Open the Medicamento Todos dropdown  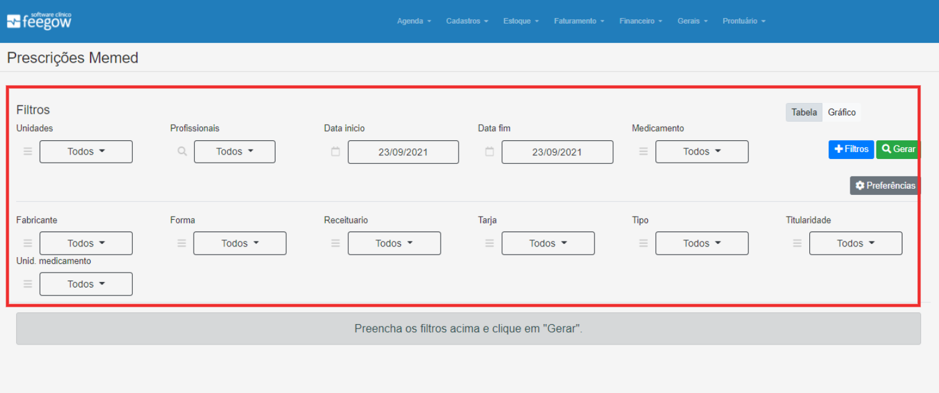[x=702, y=151]
